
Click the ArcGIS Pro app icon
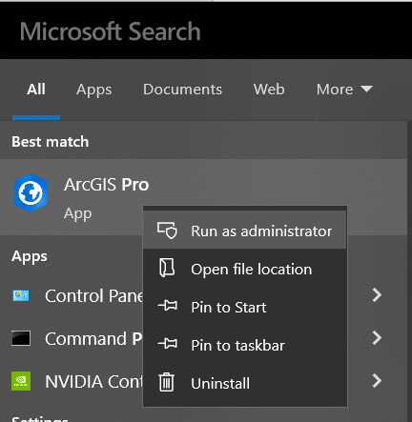click(x=31, y=192)
